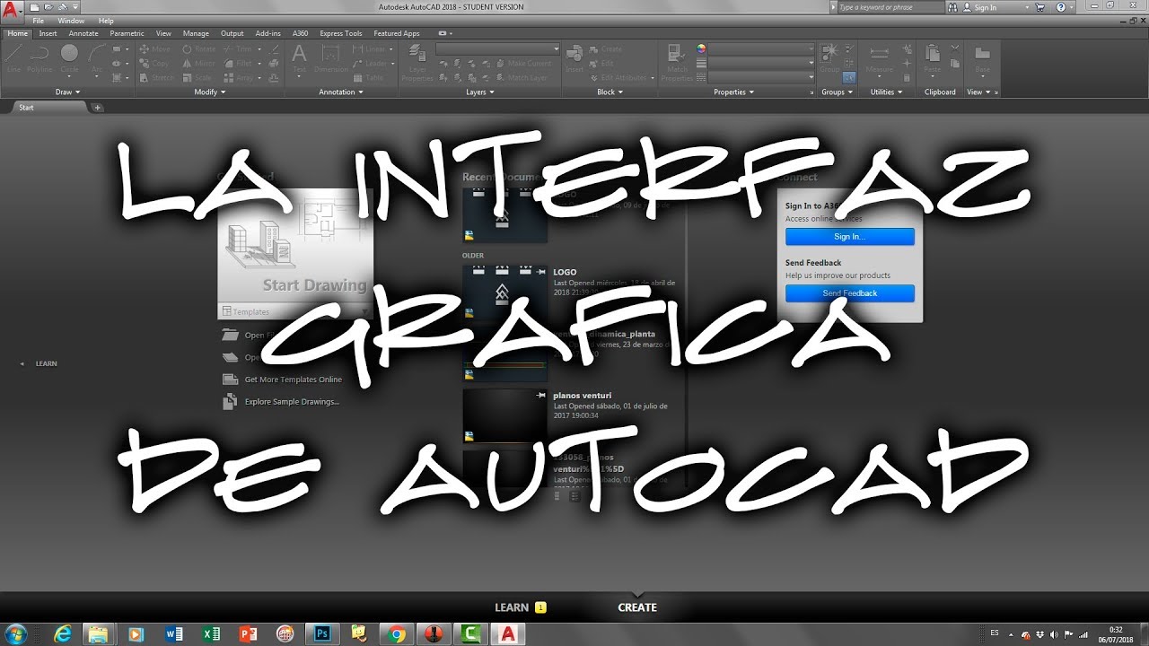1149x646 pixels.
Task: Open the planos venturi recent document thumbnail
Action: (x=504, y=416)
